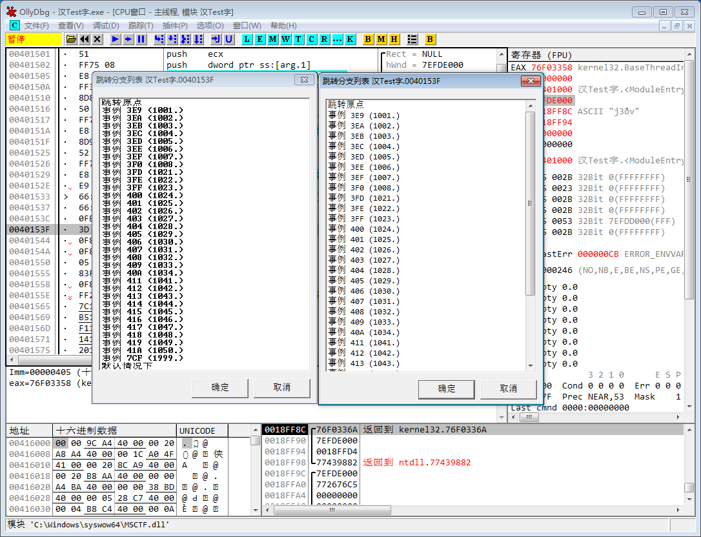Run the program with the play icon
Screen dimensions: 701x537
pos(115,39)
